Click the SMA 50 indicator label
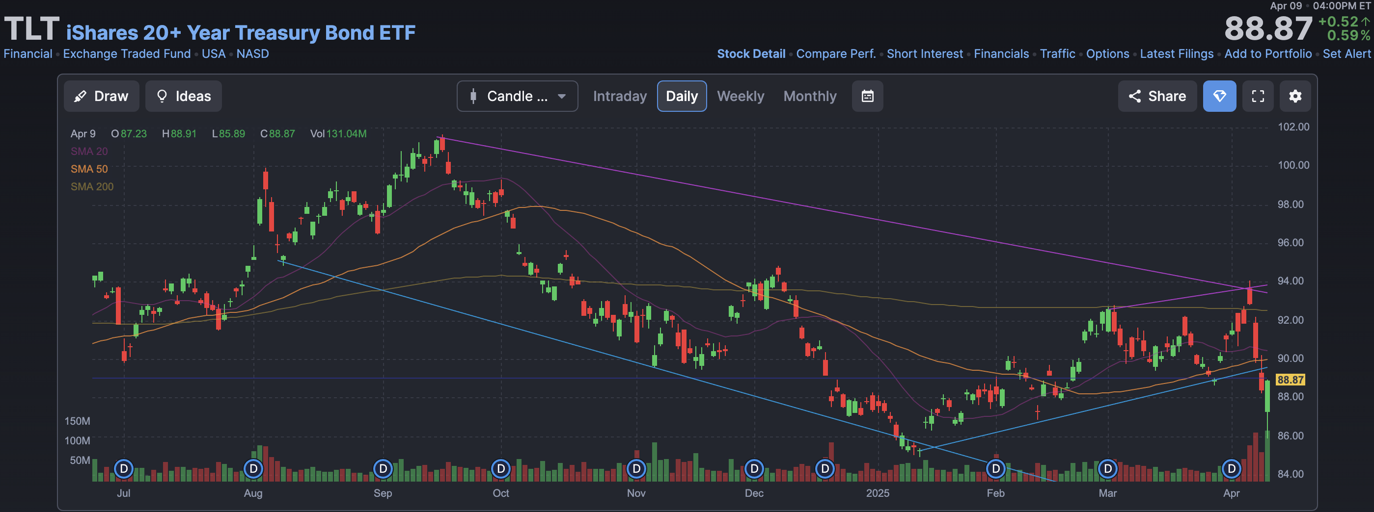The image size is (1374, 512). (x=89, y=169)
